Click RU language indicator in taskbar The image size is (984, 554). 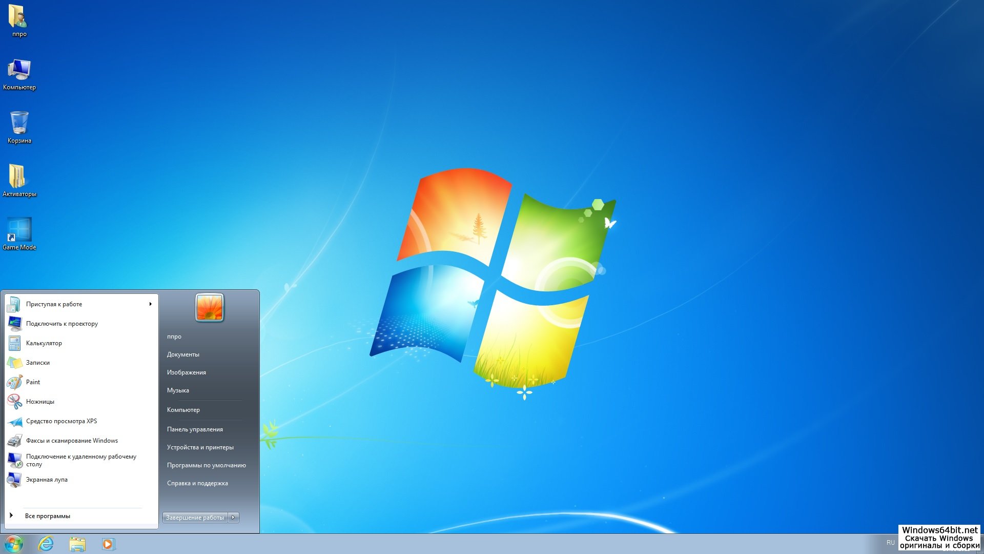890,543
